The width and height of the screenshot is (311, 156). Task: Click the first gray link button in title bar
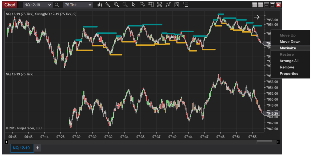coord(255,5)
